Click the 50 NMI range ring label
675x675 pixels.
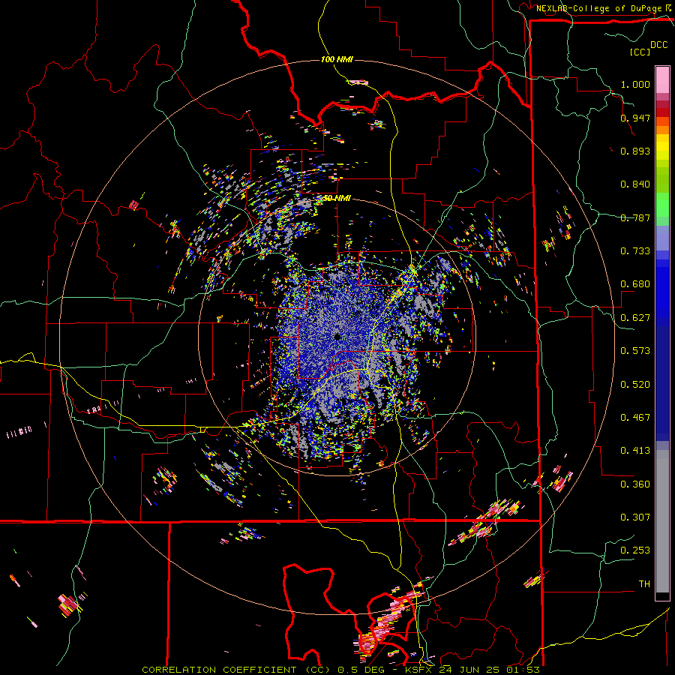point(337,198)
